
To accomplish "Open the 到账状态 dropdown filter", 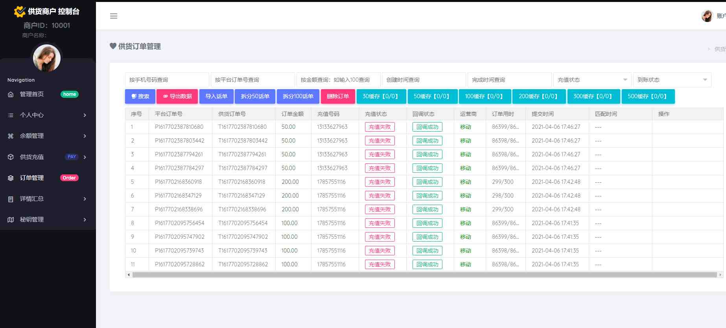I will [x=672, y=80].
